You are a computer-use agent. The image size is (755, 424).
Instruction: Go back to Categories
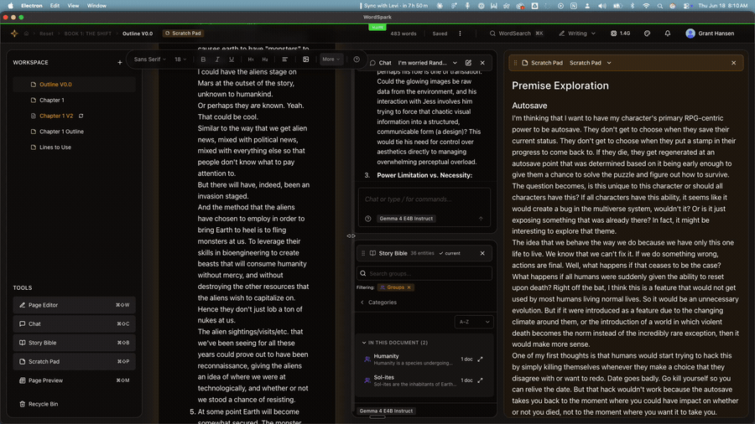pyautogui.click(x=378, y=302)
